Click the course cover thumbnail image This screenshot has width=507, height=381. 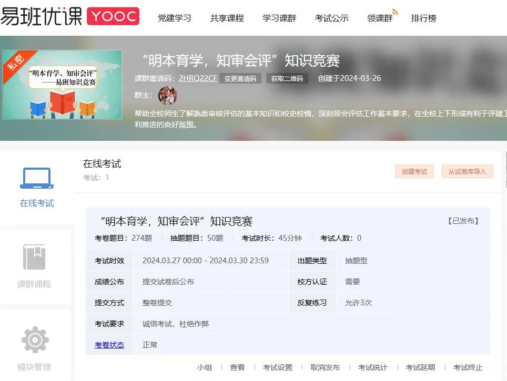point(62,85)
